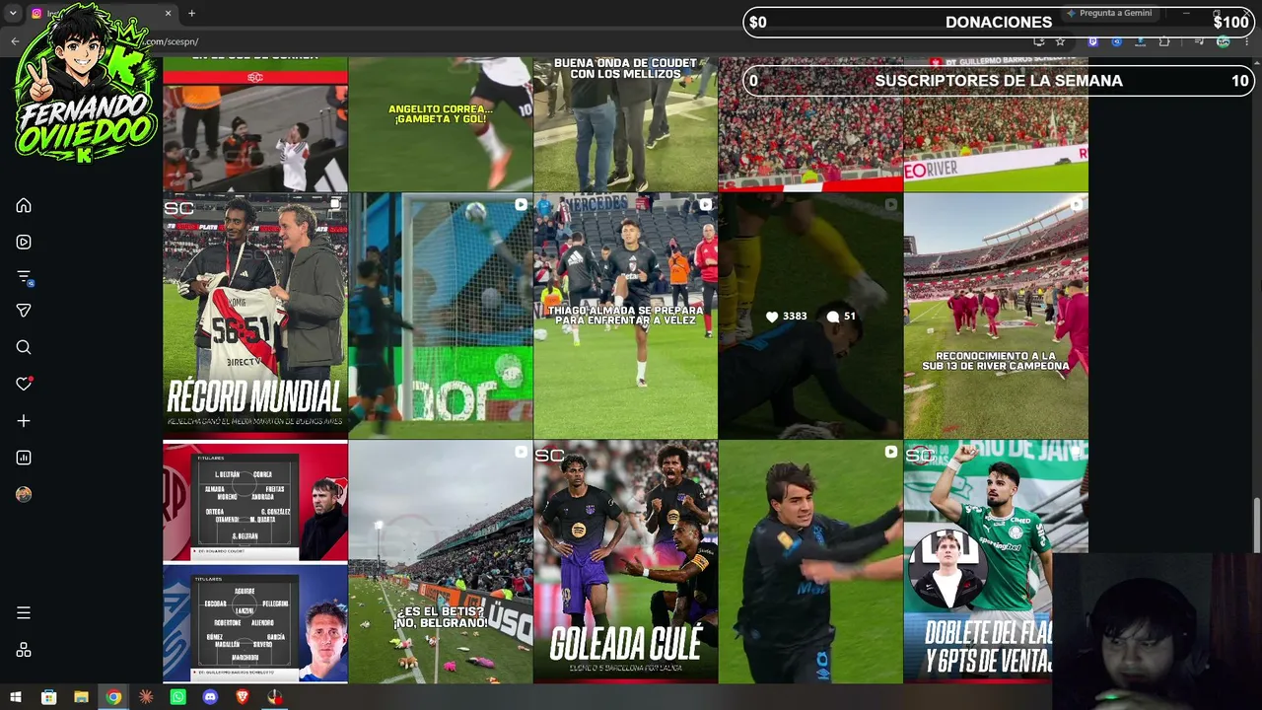Open the feed filter icon in sidebar
The image size is (1262, 710).
(x=25, y=277)
